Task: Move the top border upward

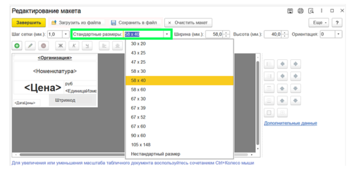Action: click(282, 88)
